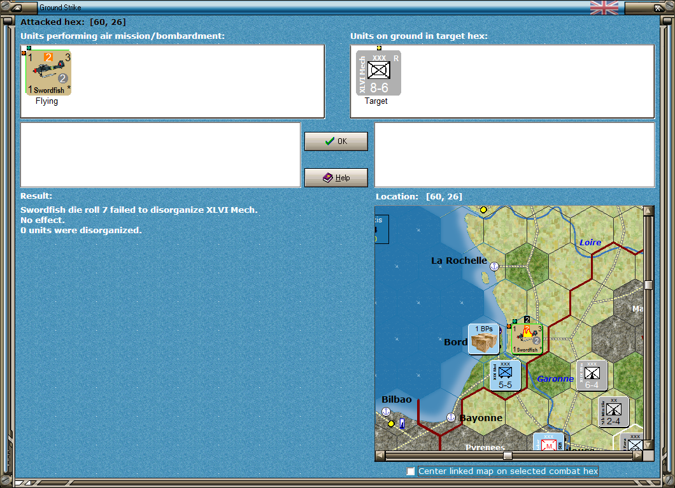This screenshot has height=488, width=675.
Task: Click the Bayonne city label on map
Action: (x=481, y=418)
